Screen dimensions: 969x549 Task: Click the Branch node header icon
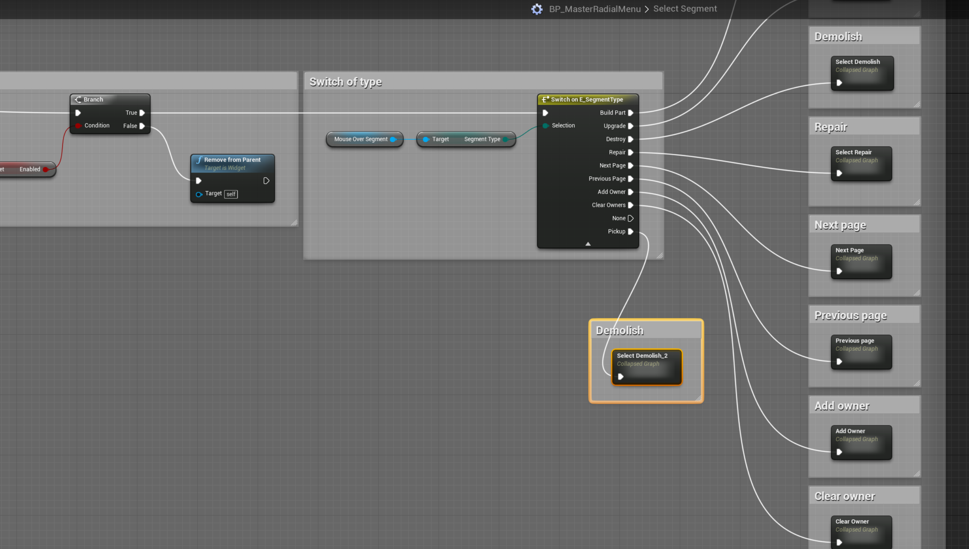click(78, 99)
